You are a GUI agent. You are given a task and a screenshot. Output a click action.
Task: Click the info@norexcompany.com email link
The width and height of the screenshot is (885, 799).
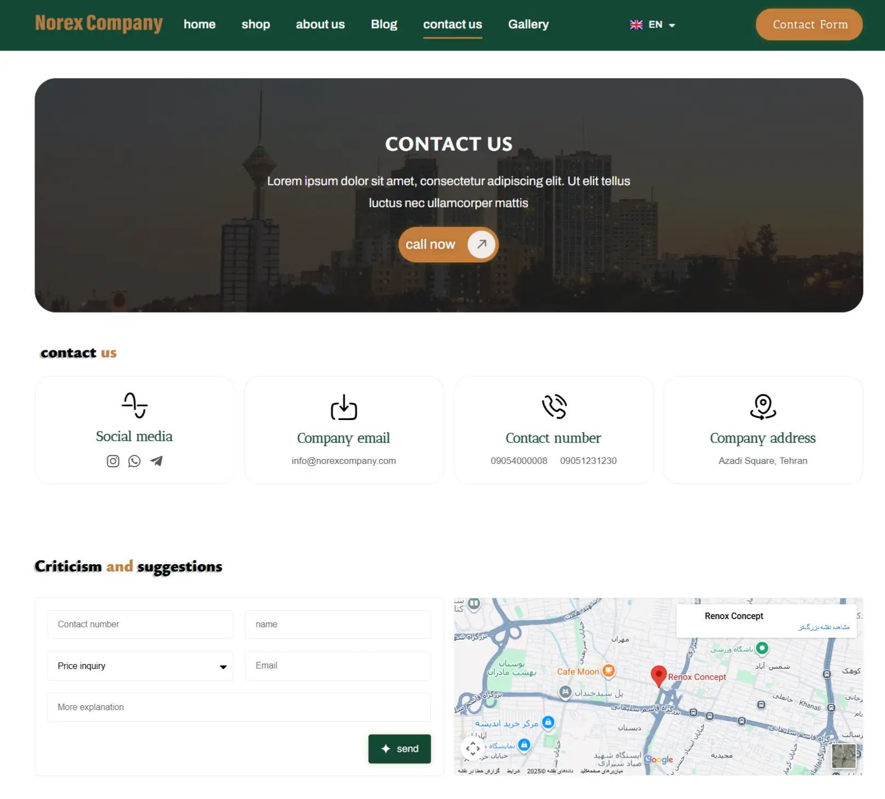point(344,461)
